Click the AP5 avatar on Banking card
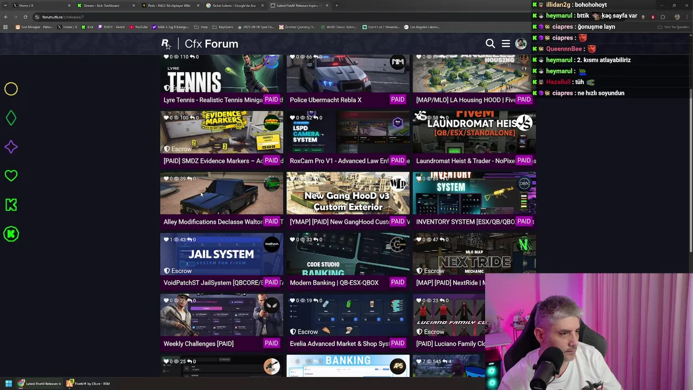This screenshot has height=390, width=693. 398,367
